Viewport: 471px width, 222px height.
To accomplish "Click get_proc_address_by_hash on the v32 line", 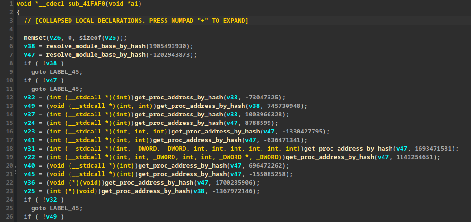I will (x=178, y=98).
